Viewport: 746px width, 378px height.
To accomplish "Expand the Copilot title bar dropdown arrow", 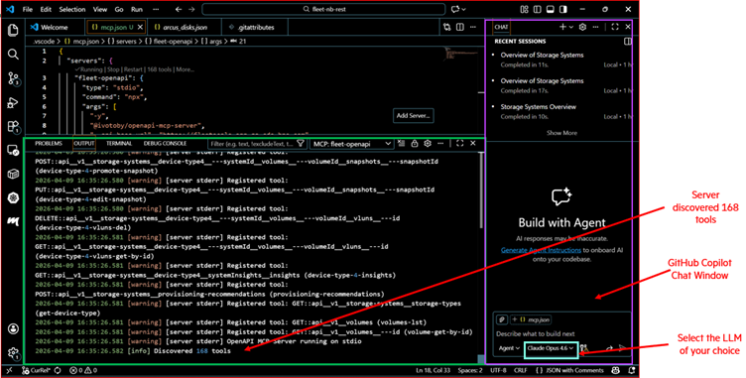I will 463,9.
